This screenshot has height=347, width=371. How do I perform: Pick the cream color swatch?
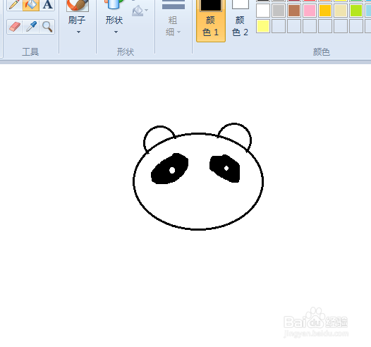341,11
